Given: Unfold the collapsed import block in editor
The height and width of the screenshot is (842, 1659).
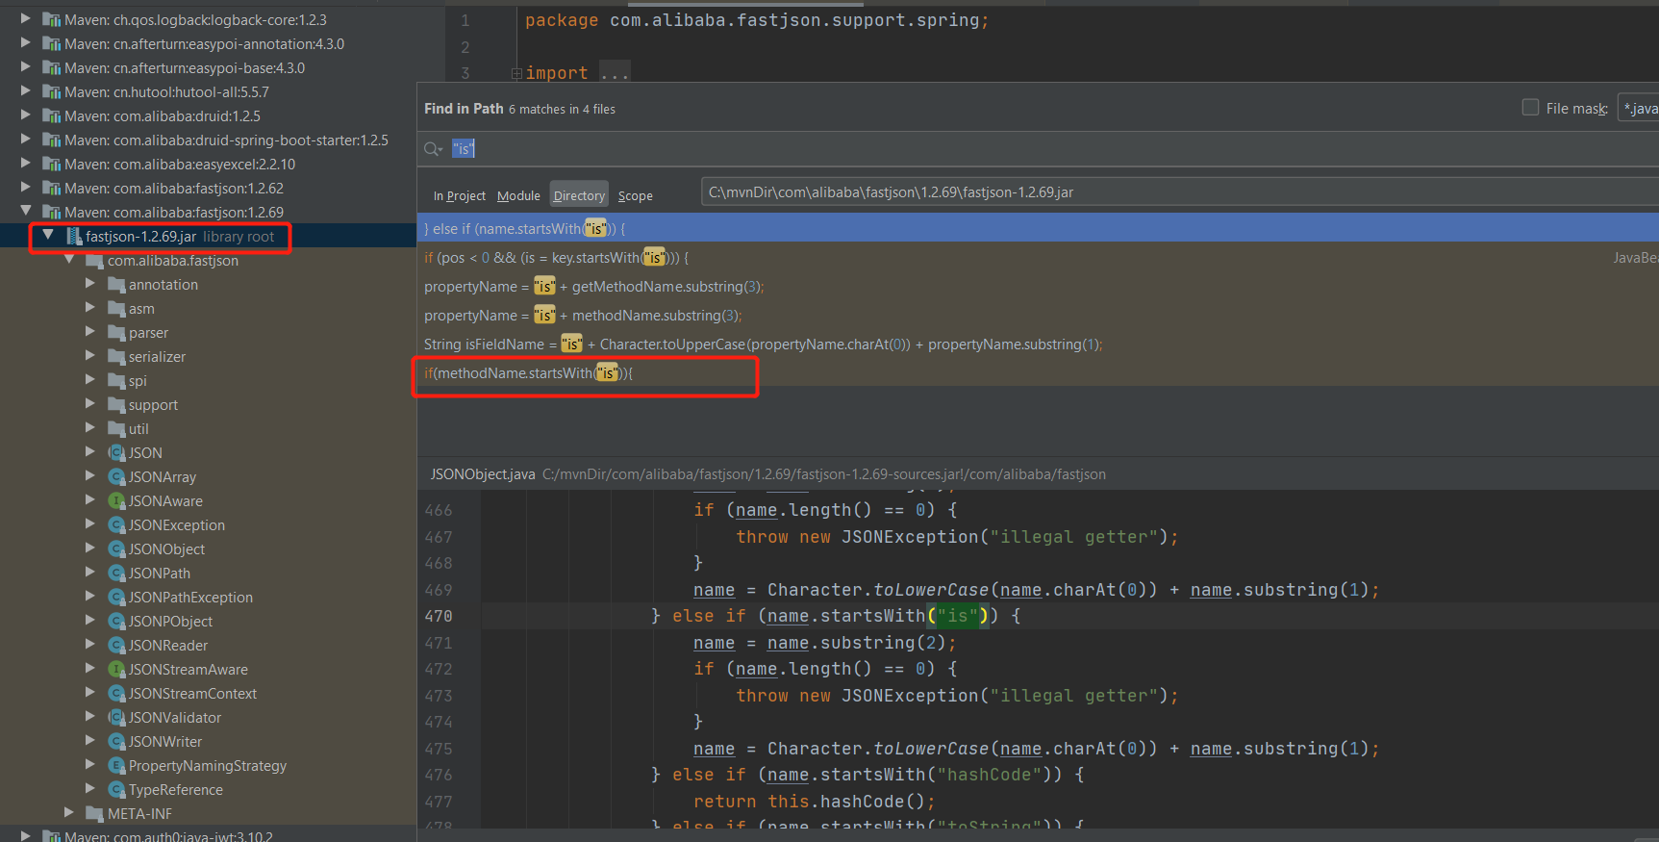Looking at the screenshot, I should click(516, 73).
